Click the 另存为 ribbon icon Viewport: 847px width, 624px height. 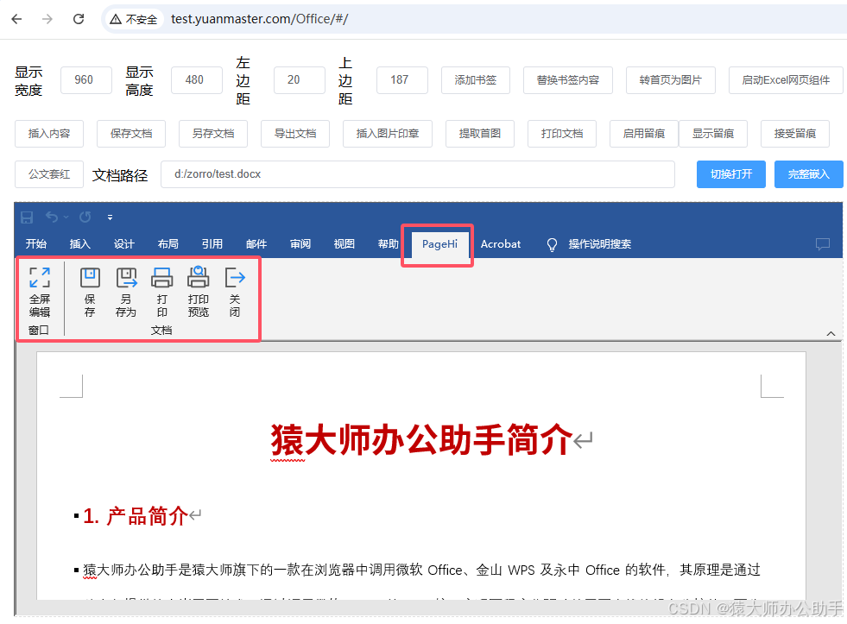pyautogui.click(x=126, y=277)
